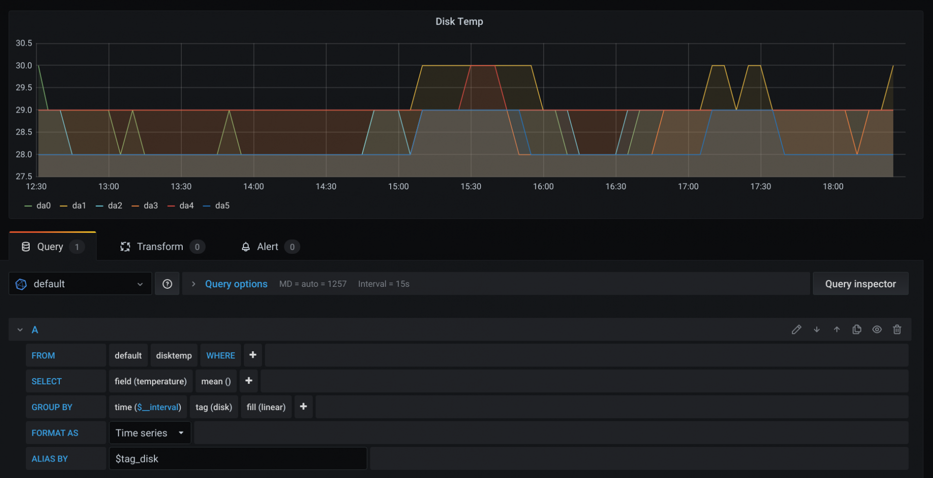Click the ALIAS BY input containing $tag_disk
Viewport: 933px width, 478px height.
238,458
